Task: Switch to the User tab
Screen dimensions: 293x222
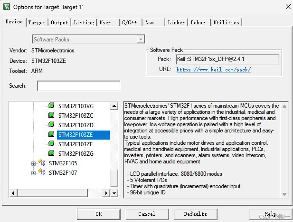Action: pos(108,22)
